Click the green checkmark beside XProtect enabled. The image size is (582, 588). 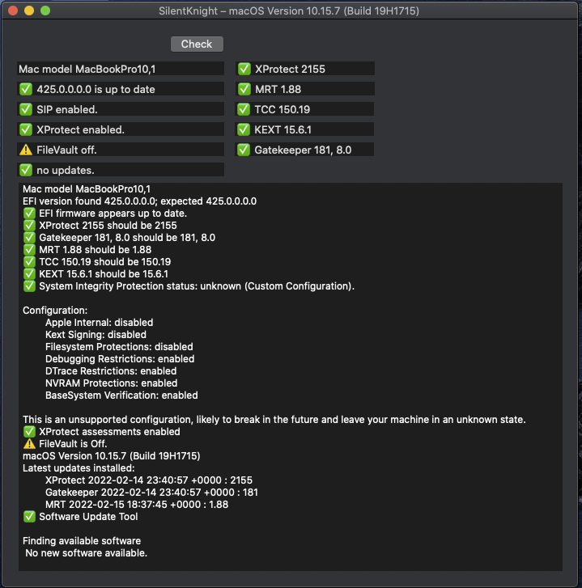tap(26, 129)
